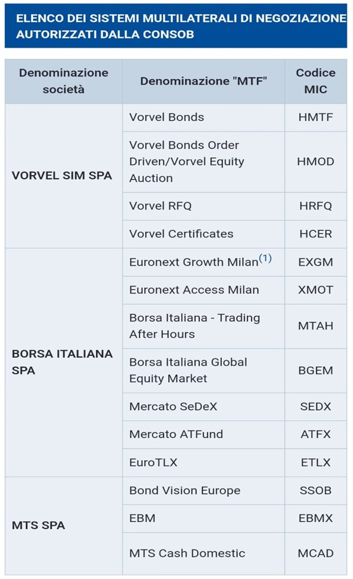Click the Codice MIC column header
Viewport: 353px width, 579px height.
316,82
